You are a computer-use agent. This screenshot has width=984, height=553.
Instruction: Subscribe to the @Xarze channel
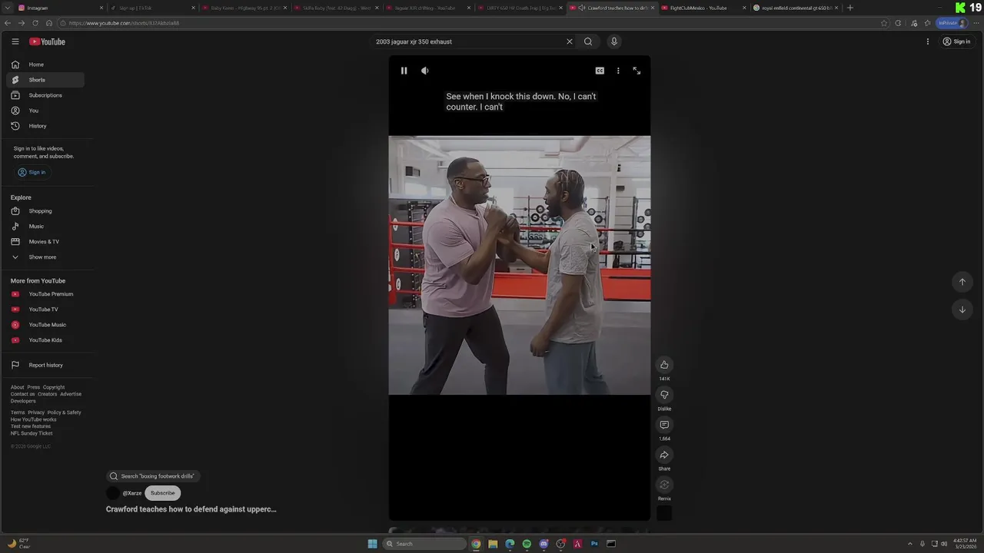pyautogui.click(x=162, y=493)
